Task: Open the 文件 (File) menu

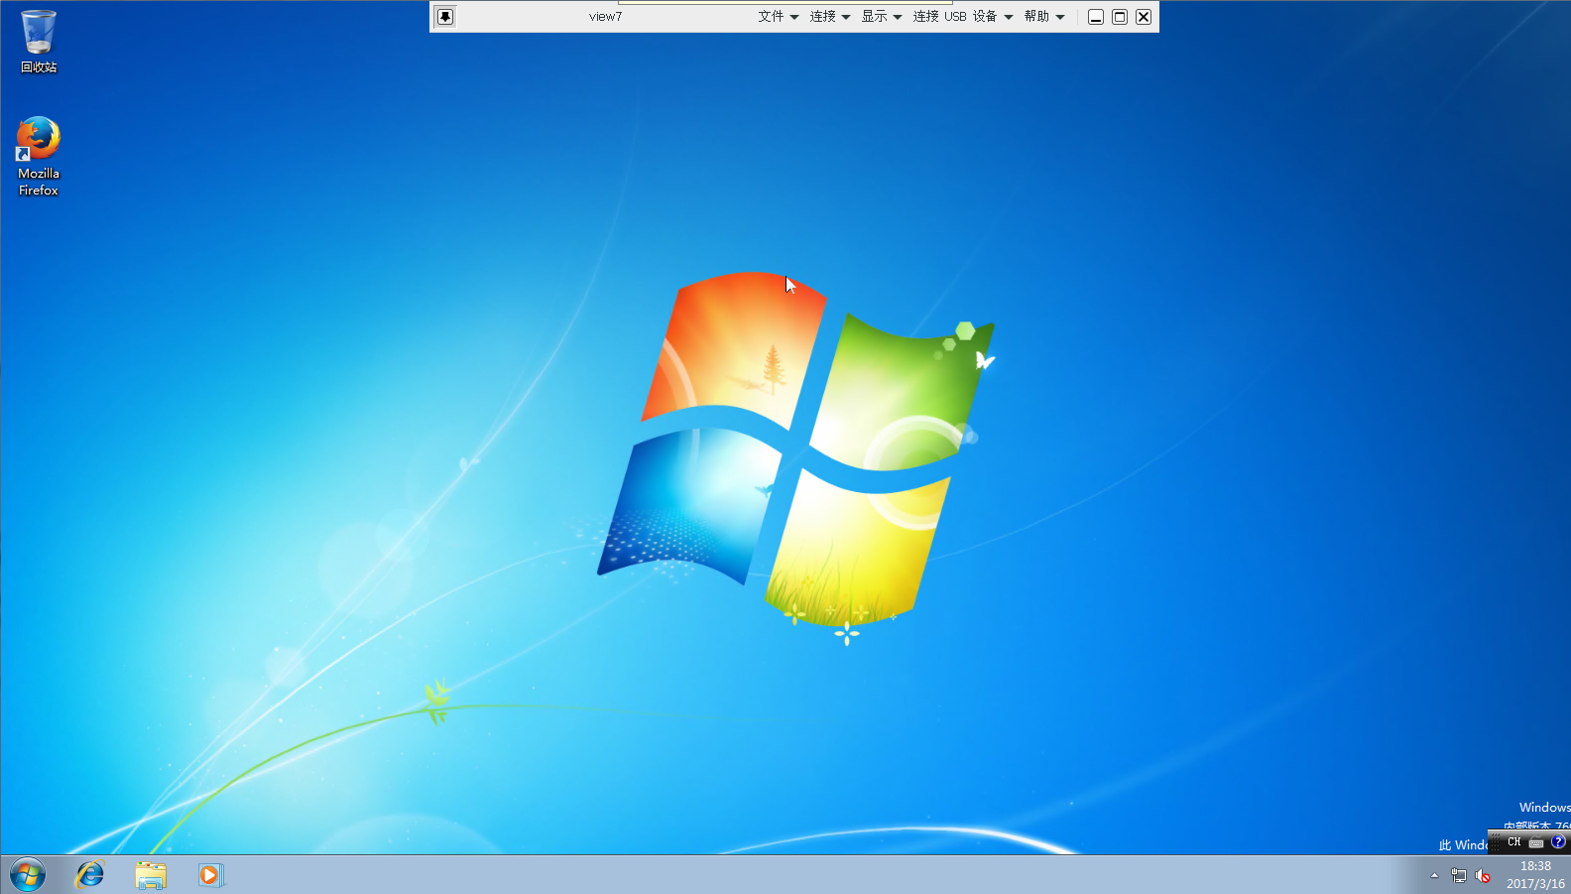Action: coord(779,17)
